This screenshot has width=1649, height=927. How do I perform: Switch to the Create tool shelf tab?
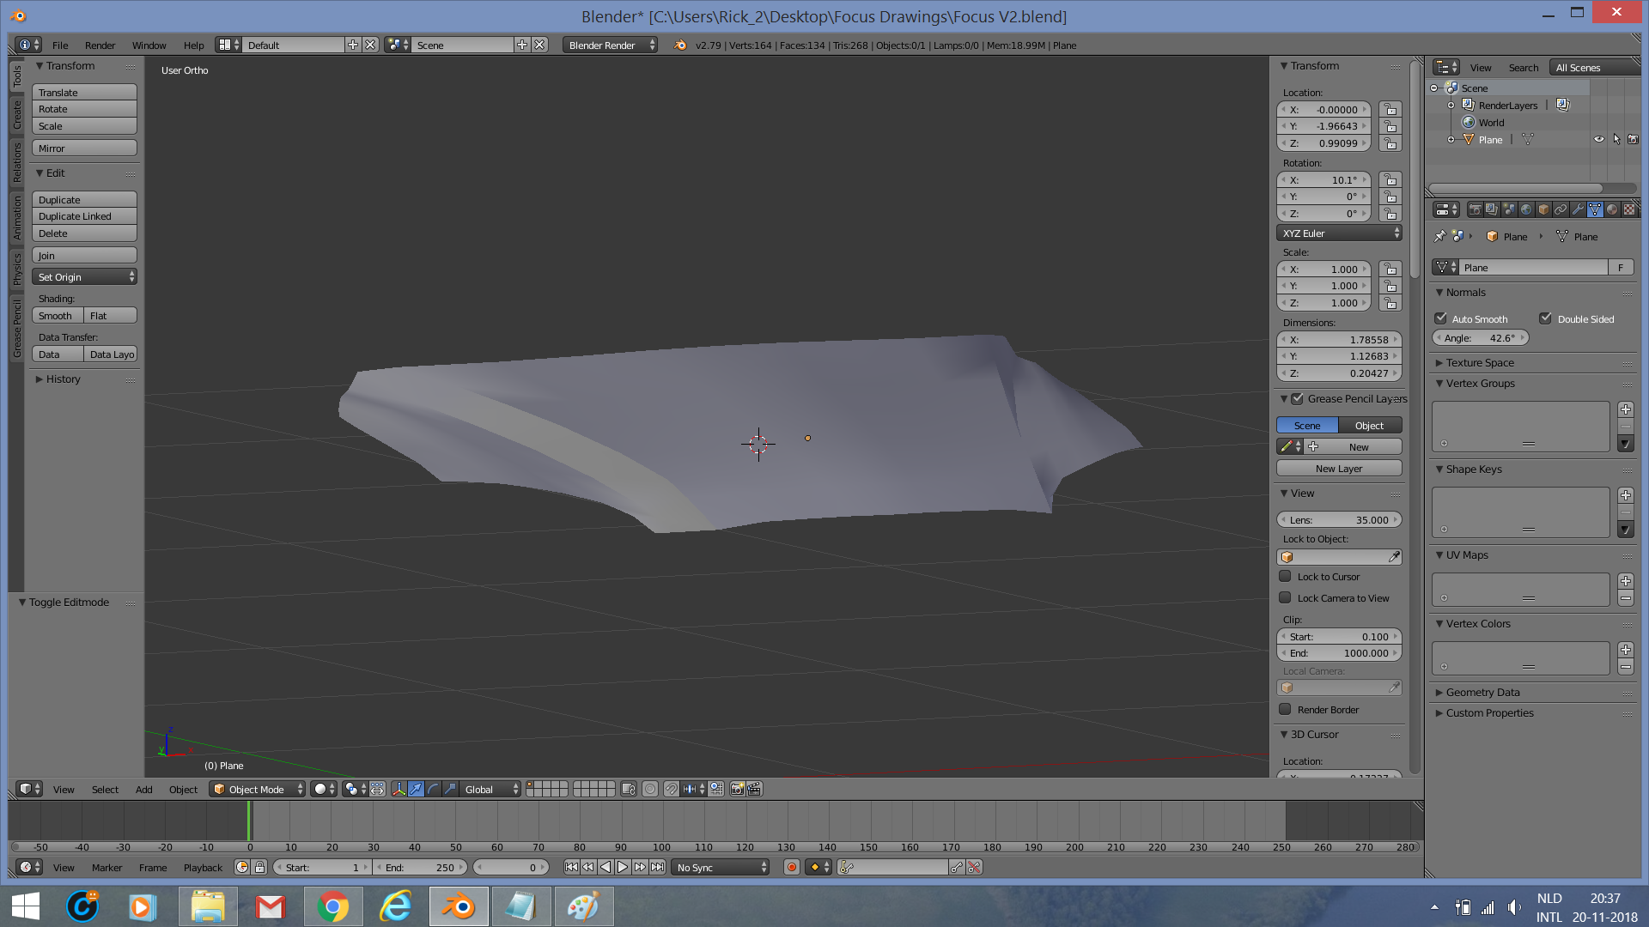coord(16,114)
